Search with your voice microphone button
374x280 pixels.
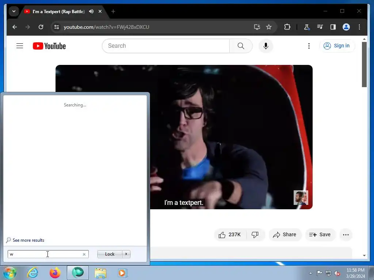266,46
